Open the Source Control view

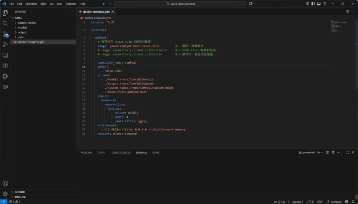point(5,34)
